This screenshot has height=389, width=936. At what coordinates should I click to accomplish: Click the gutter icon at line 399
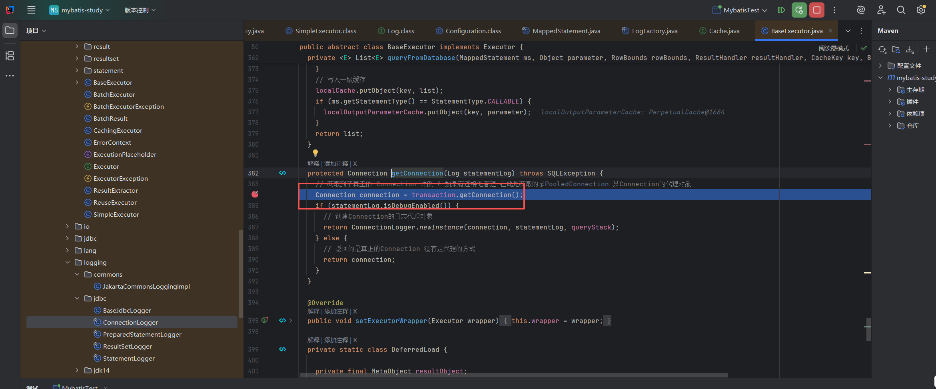click(x=283, y=349)
